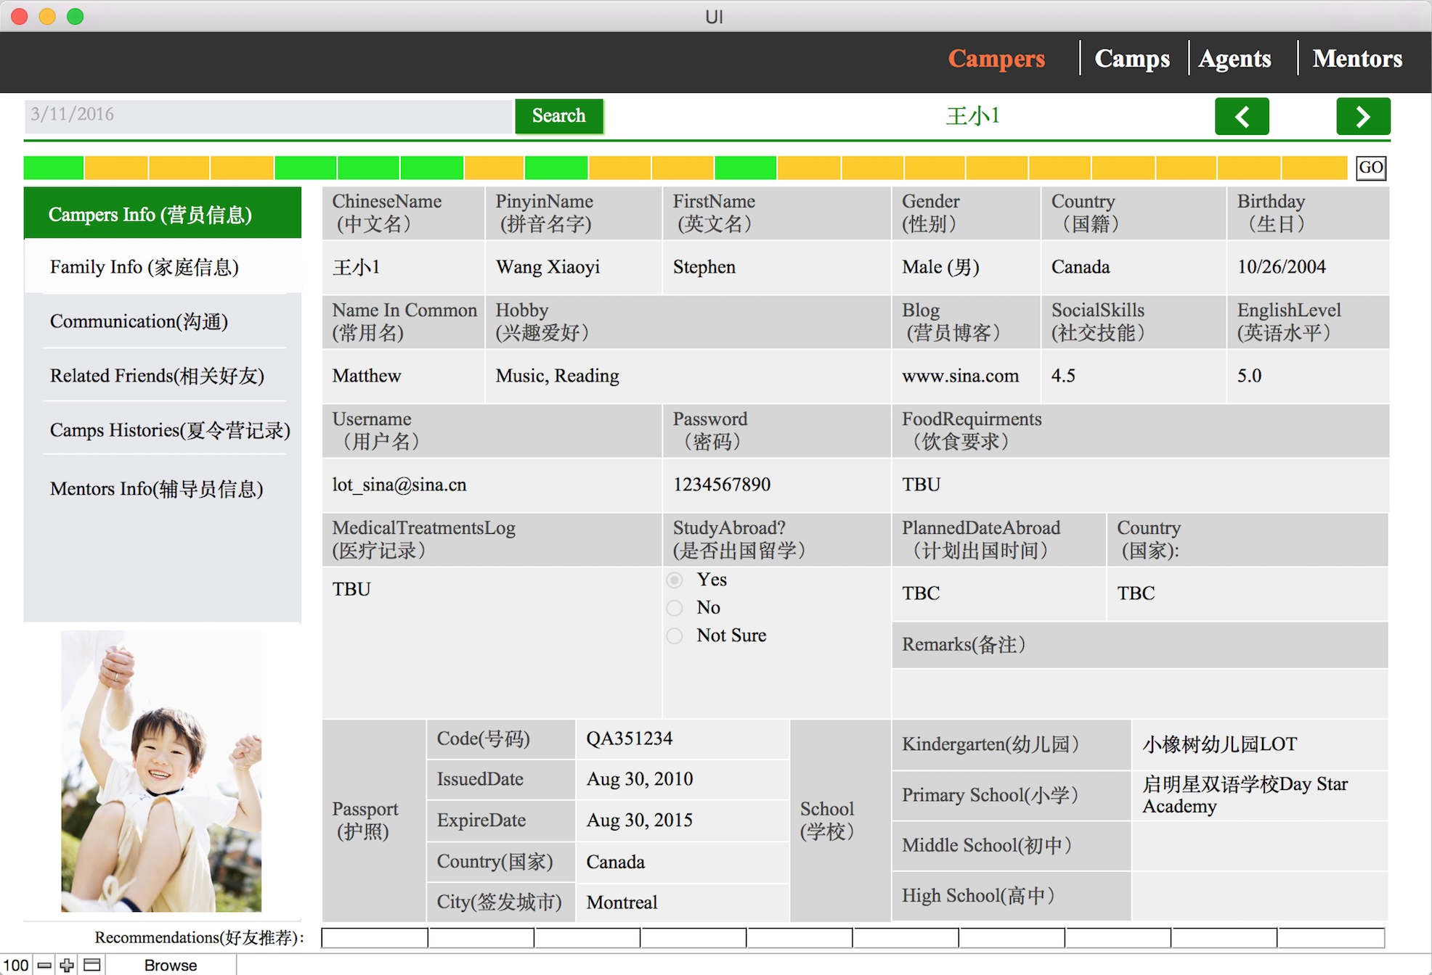The height and width of the screenshot is (975, 1432).
Task: Click the 100 zoom level indicator
Action: tap(16, 965)
